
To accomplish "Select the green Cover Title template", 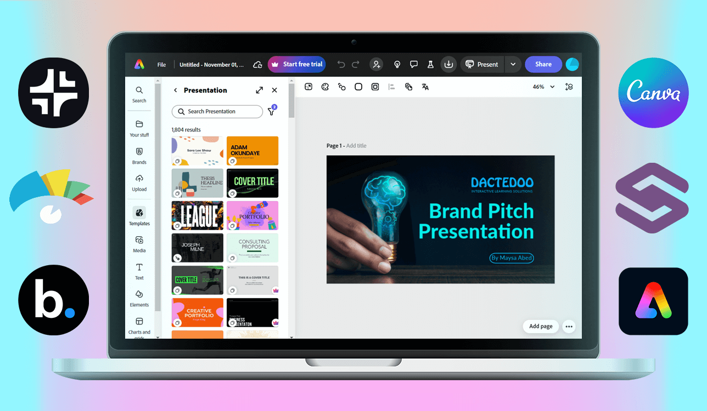I will click(x=252, y=183).
